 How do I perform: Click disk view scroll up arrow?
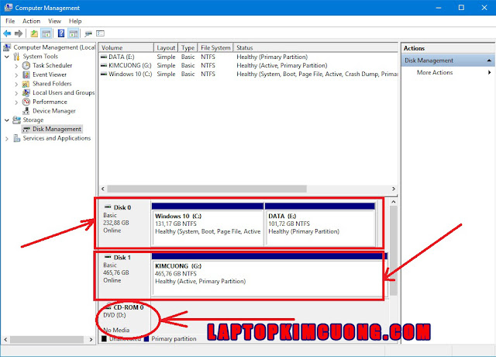click(x=393, y=202)
